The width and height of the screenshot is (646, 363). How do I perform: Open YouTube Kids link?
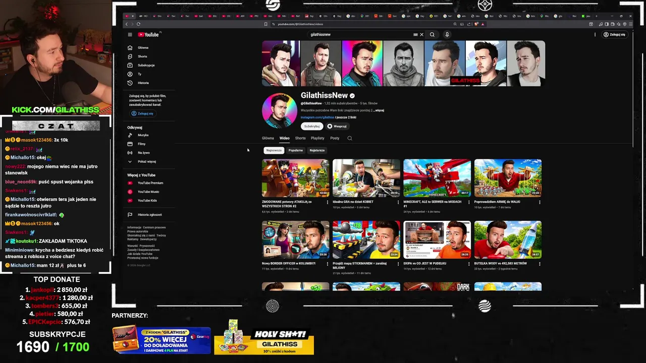point(146,201)
